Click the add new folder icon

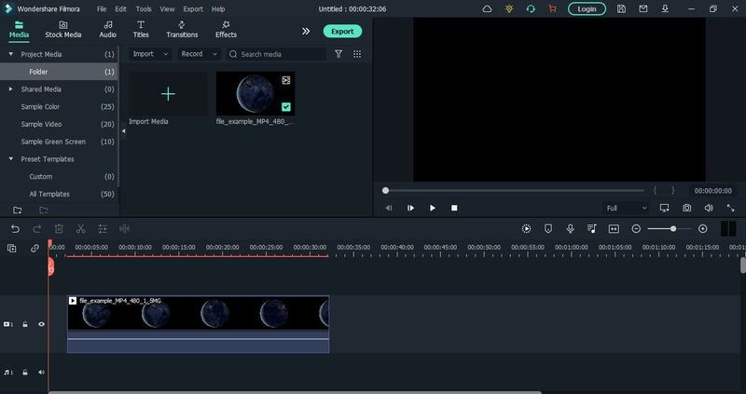pyautogui.click(x=18, y=211)
